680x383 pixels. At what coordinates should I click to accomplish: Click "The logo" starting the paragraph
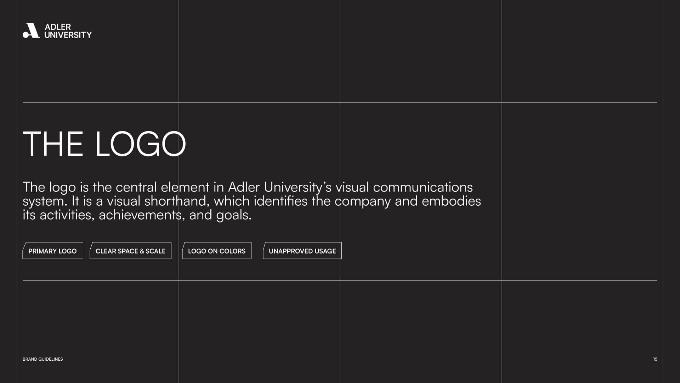[49, 187]
